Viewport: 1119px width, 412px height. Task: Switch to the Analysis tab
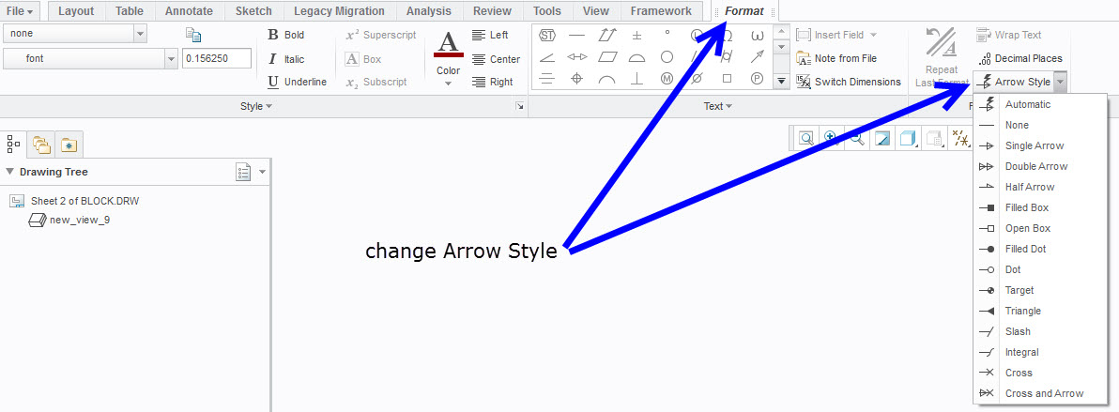tap(429, 10)
